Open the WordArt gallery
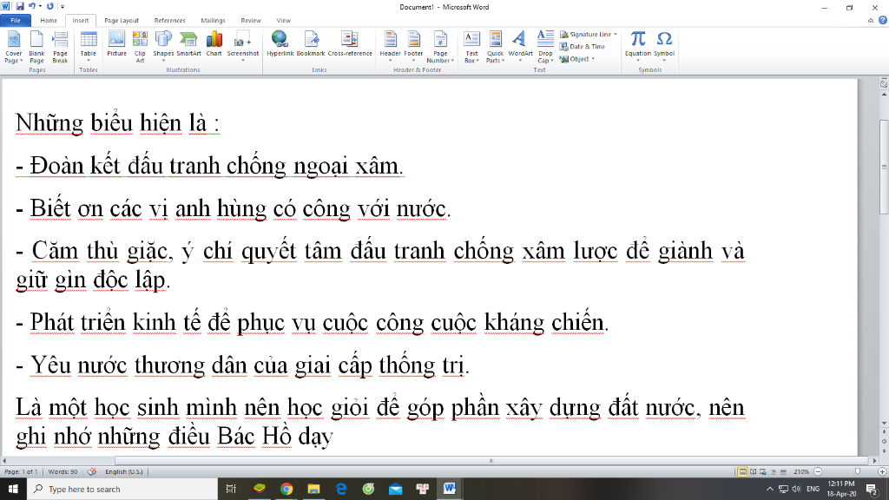This screenshot has width=889, height=500. (x=520, y=47)
